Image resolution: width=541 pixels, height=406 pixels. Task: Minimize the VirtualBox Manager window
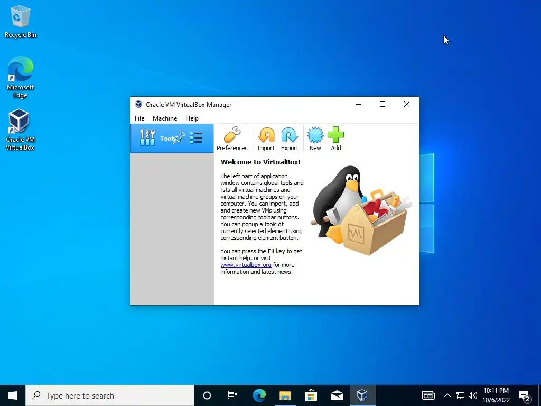click(359, 104)
